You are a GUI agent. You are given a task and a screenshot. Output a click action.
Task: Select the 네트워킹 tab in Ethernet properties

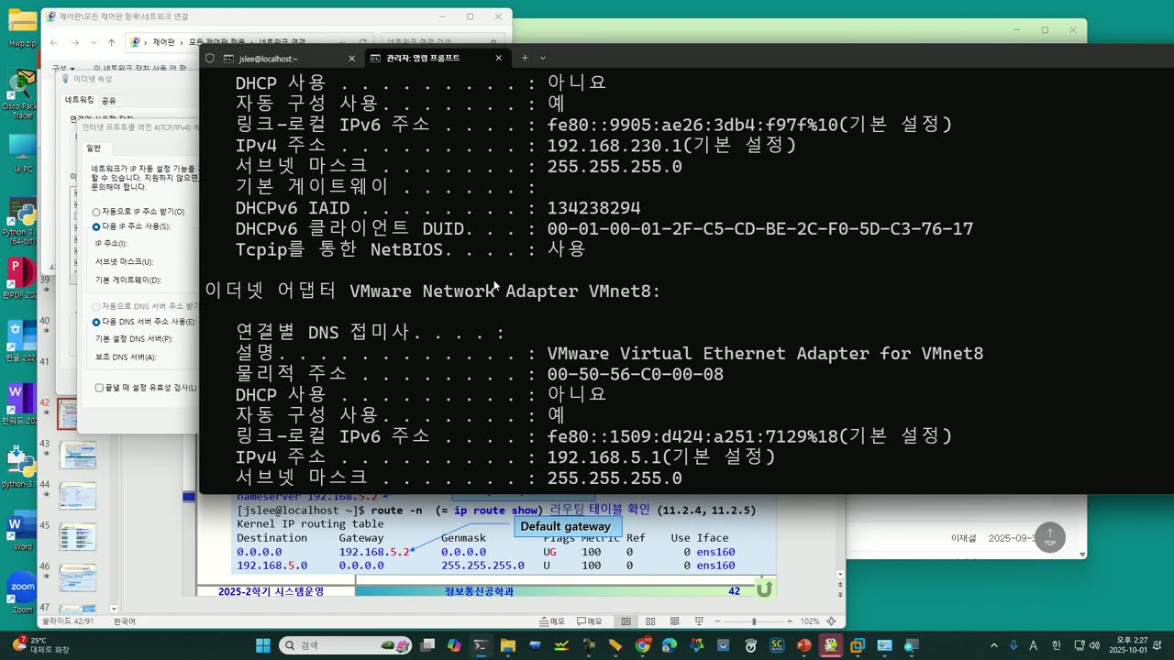coord(79,100)
